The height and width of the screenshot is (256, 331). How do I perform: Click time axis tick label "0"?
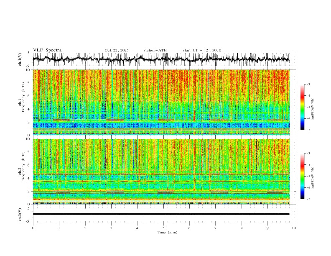[x=33, y=228]
